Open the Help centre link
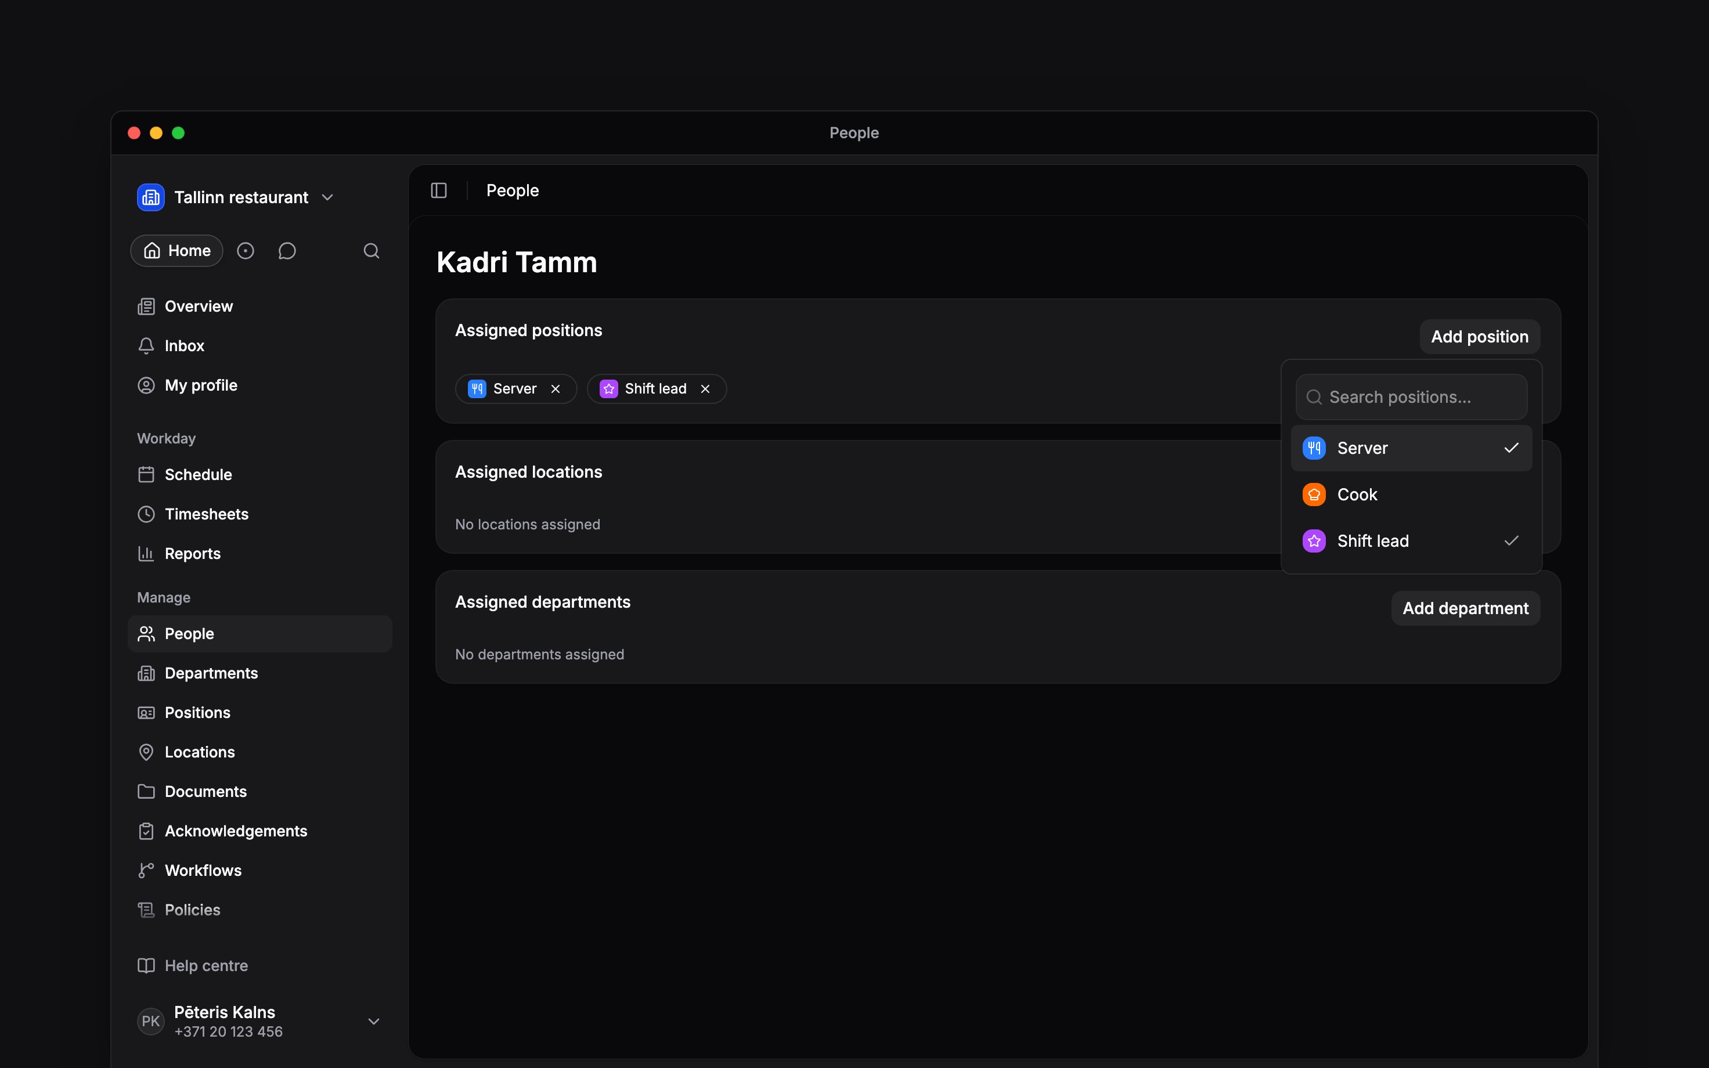Viewport: 1709px width, 1068px height. (x=259, y=966)
